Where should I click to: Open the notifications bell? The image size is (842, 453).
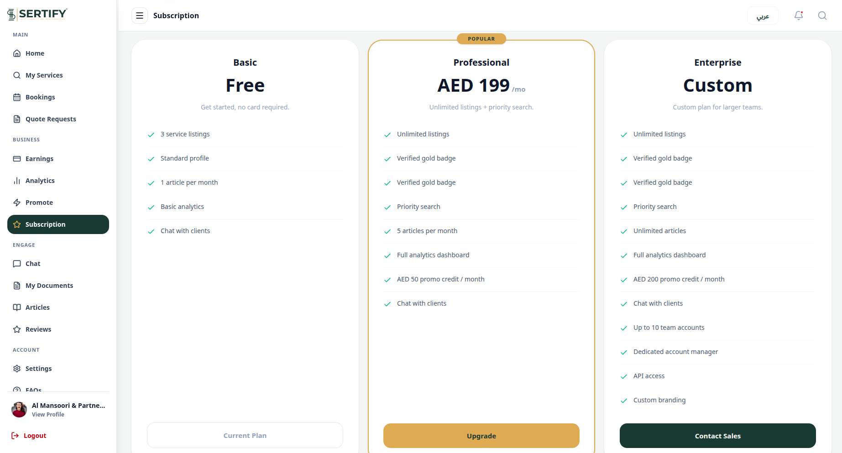(799, 16)
